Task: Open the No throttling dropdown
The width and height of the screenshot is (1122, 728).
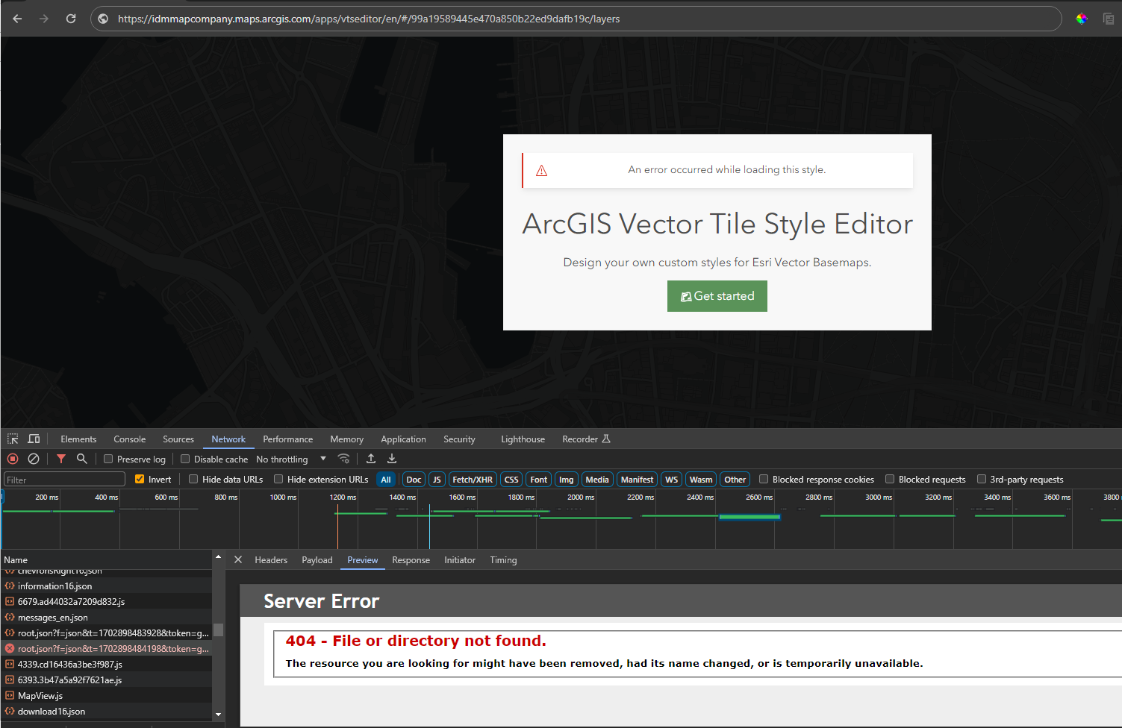Action: pos(291,459)
